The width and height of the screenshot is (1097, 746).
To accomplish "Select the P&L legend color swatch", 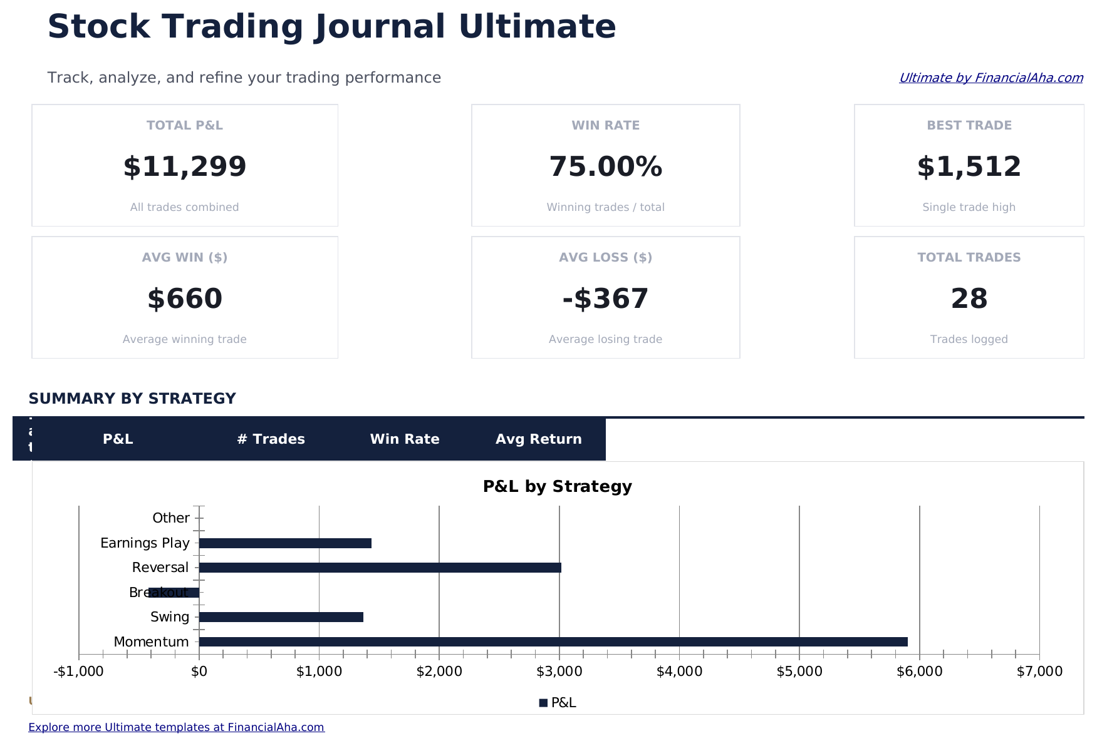I will point(543,703).
